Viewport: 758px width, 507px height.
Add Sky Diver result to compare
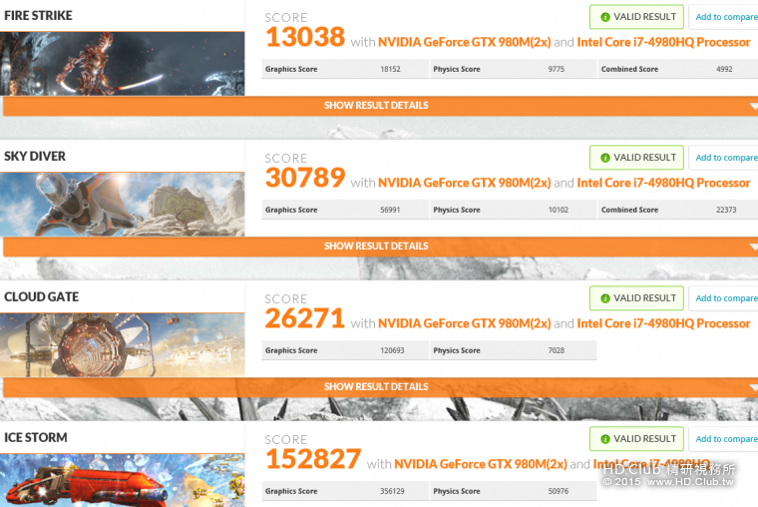(x=724, y=158)
